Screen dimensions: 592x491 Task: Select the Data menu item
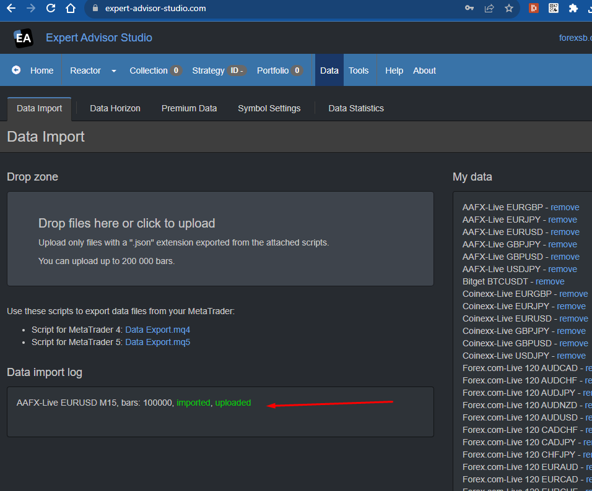pos(329,70)
